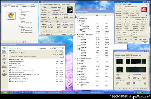Click SAMSUNG hard drive tree icon
The image size is (151, 99).
[x=78, y=78]
